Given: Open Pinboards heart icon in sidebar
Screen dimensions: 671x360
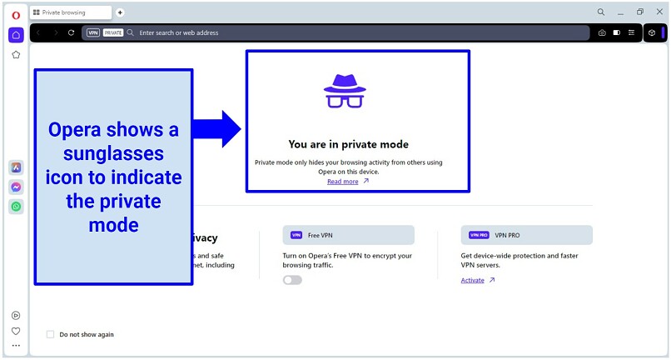Looking at the screenshot, I should point(16,332).
